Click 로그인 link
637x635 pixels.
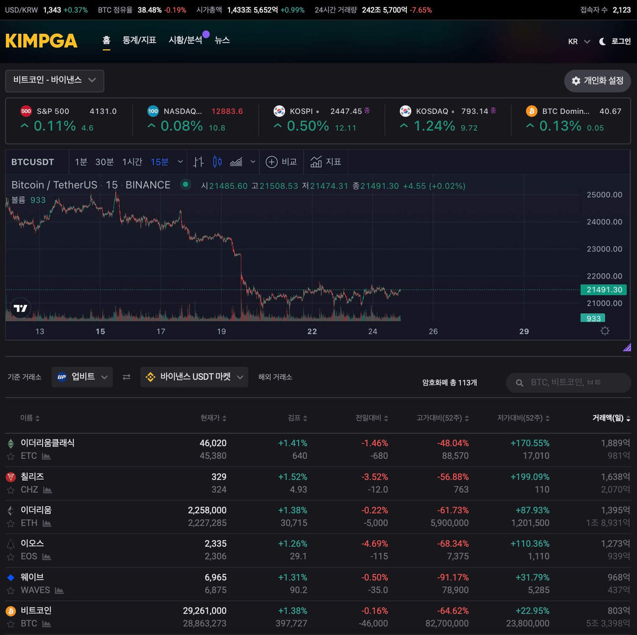[621, 41]
